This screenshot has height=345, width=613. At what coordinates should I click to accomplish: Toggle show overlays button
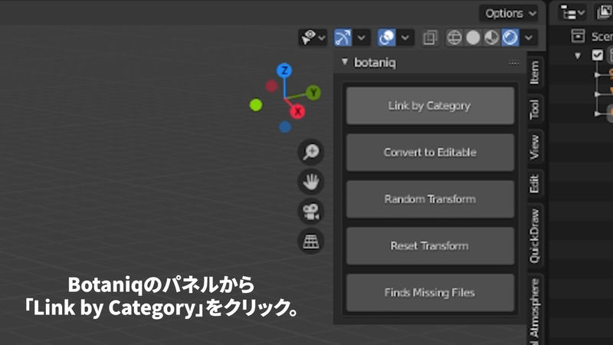click(x=387, y=38)
